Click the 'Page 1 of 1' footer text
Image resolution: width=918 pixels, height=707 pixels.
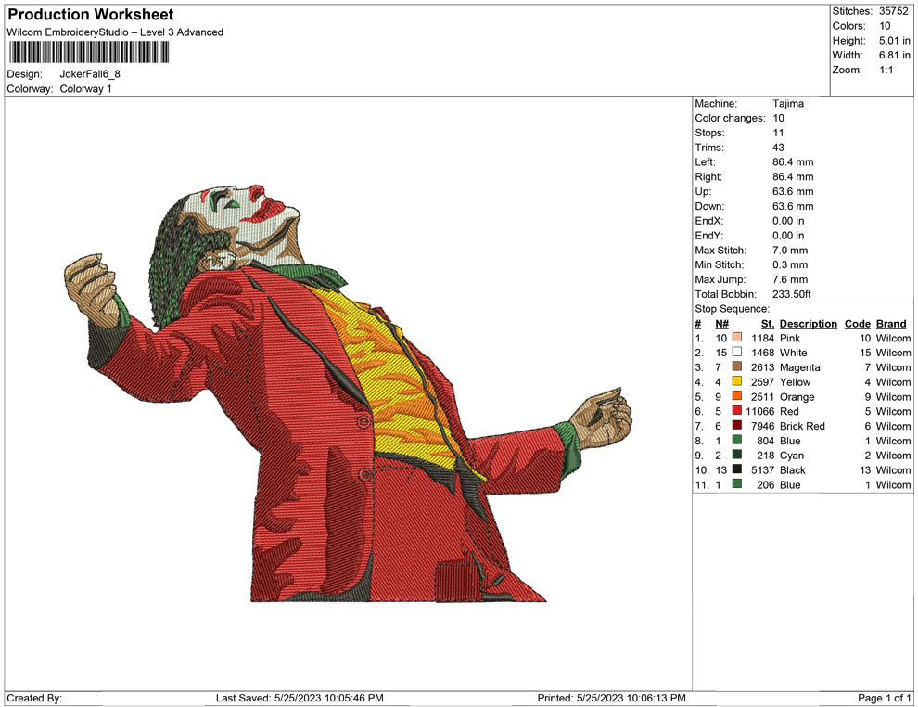tap(884, 698)
